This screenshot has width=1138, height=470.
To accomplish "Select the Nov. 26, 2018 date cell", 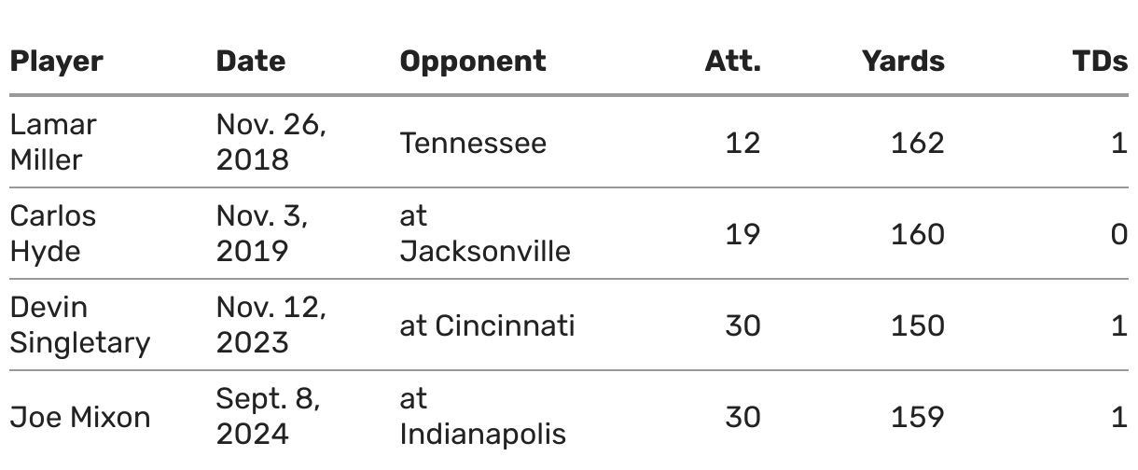I will (271, 142).
